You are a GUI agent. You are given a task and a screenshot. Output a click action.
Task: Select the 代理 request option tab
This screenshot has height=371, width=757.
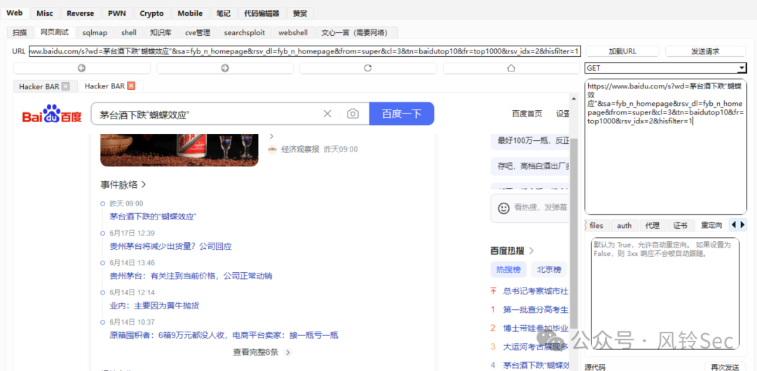click(653, 225)
